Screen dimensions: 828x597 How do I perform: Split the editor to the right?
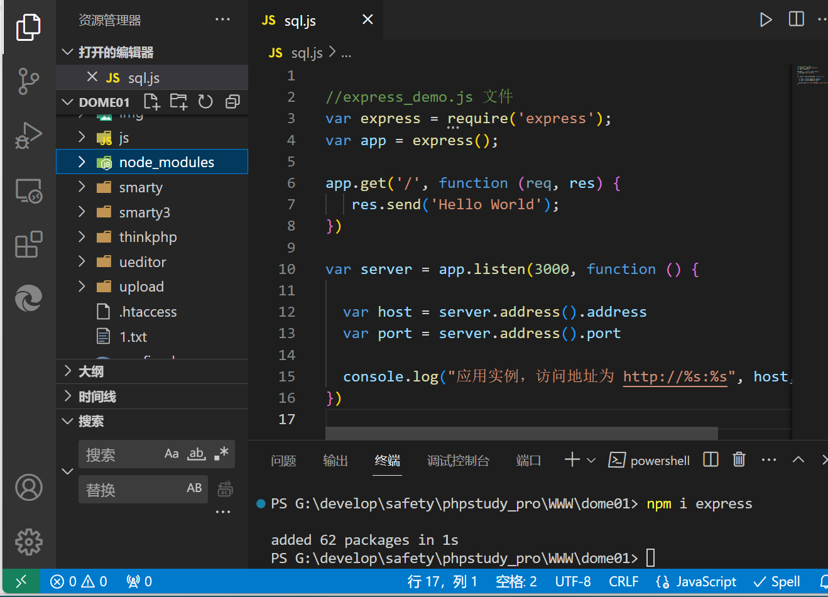[x=796, y=19]
